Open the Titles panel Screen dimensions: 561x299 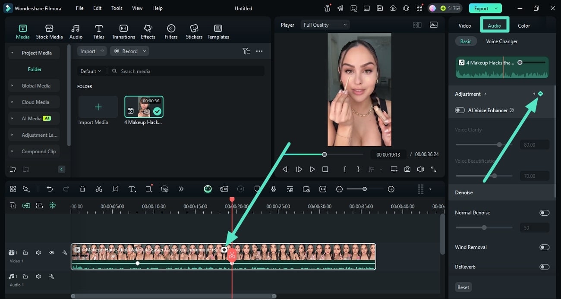pyautogui.click(x=99, y=31)
